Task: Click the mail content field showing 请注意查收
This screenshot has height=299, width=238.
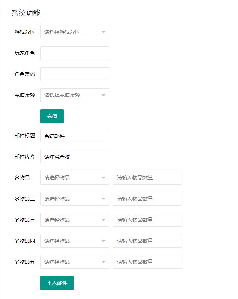Action: pos(74,157)
